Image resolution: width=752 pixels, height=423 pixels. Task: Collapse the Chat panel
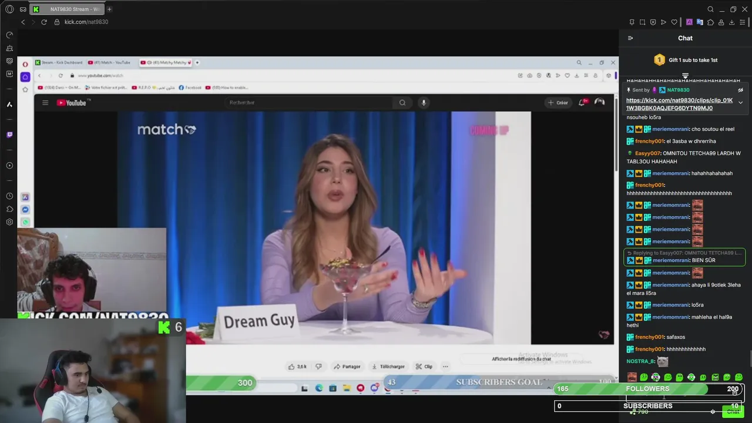(x=630, y=38)
